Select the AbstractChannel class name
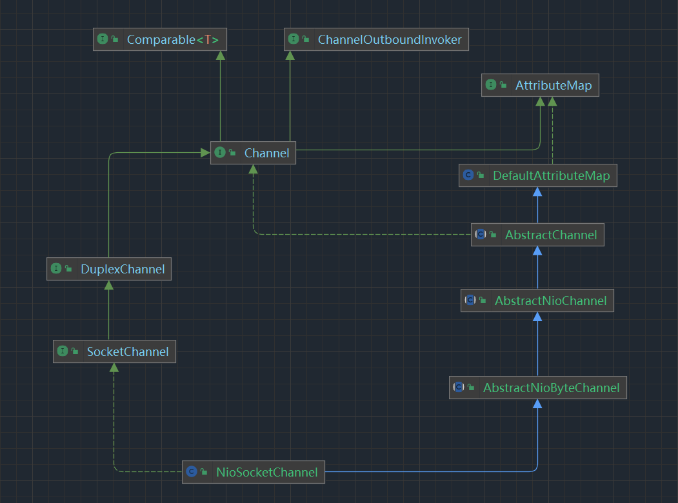This screenshot has width=678, height=503. point(551,235)
